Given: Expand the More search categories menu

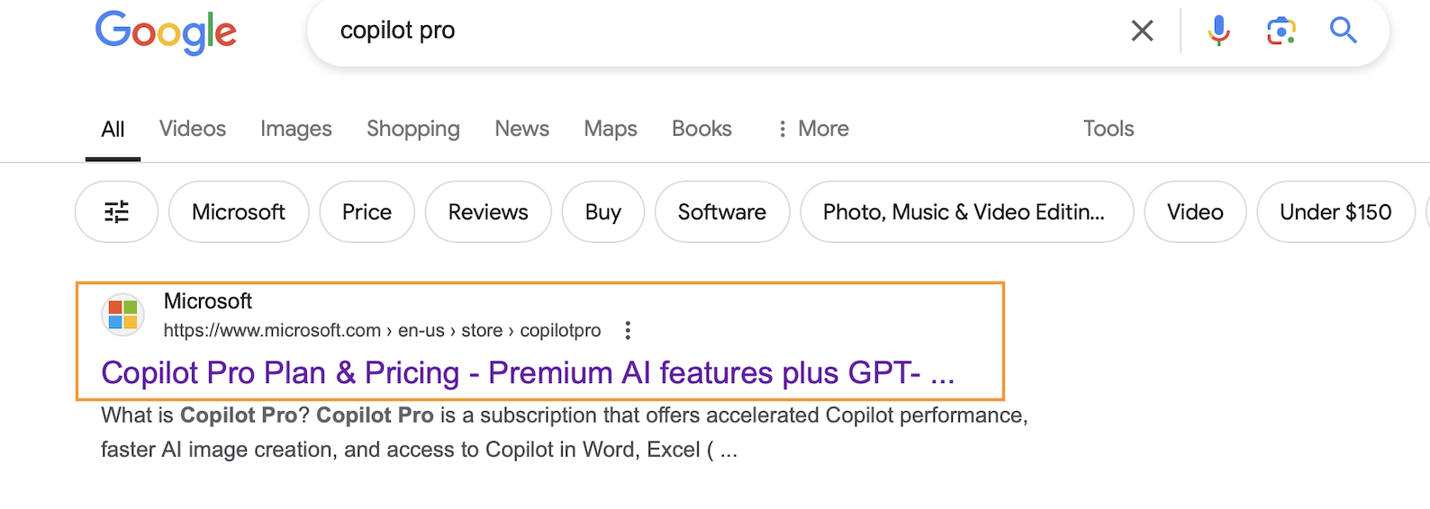Looking at the screenshot, I should [813, 129].
